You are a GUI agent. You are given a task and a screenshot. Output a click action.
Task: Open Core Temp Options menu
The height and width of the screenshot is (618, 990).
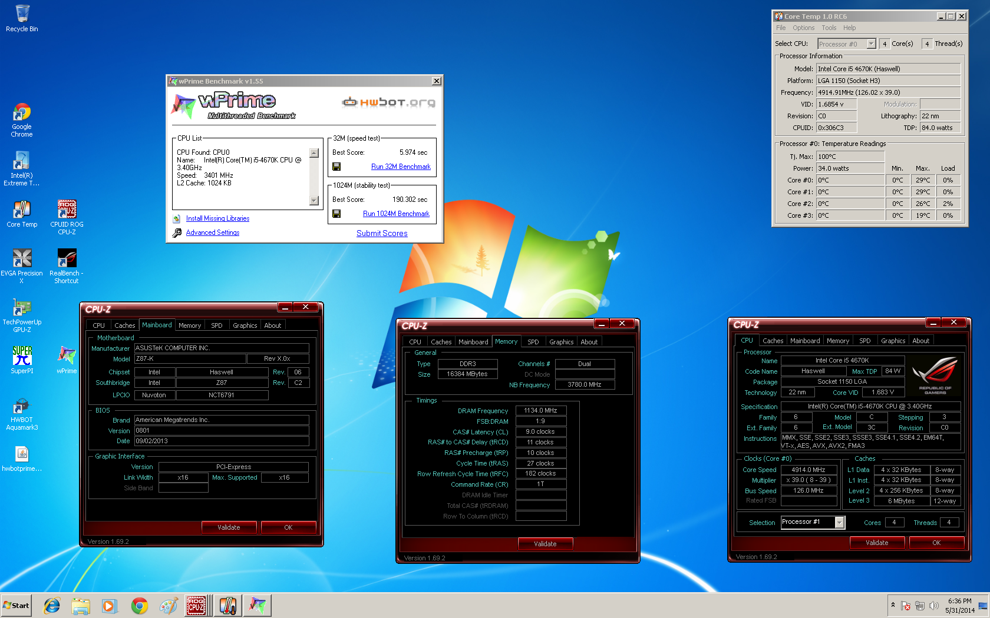click(x=803, y=28)
